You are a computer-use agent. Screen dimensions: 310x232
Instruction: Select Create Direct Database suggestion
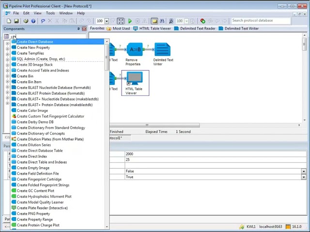(x=57, y=42)
